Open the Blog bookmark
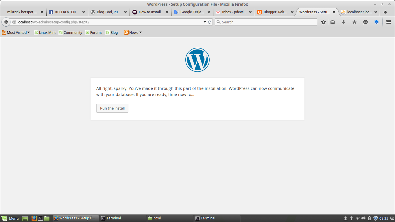 tap(112, 32)
